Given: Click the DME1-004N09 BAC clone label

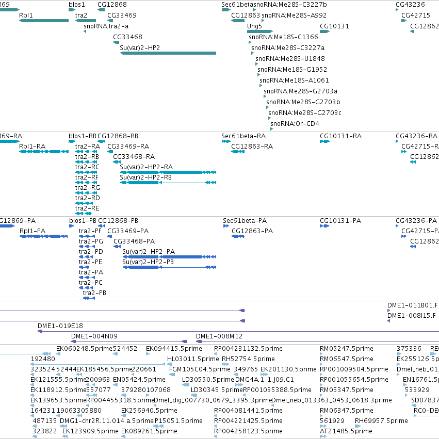Looking at the screenshot, I should 94,336.
